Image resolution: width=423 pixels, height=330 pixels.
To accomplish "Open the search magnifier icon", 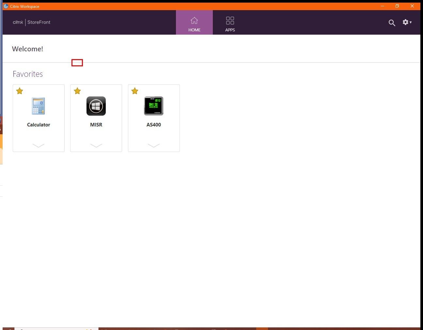I will point(392,23).
